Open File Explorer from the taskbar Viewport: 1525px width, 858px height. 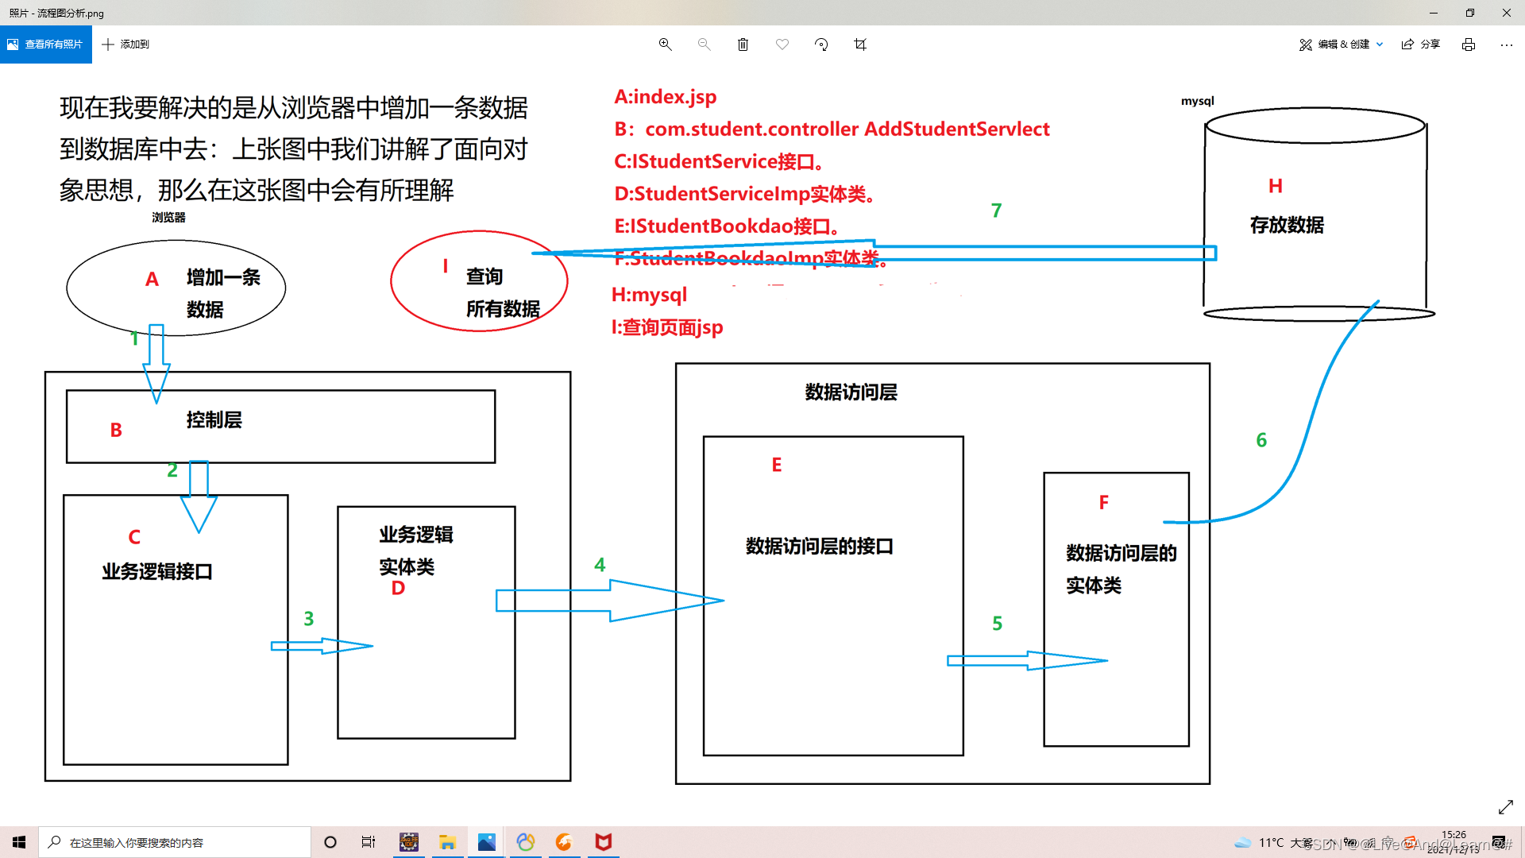click(447, 842)
